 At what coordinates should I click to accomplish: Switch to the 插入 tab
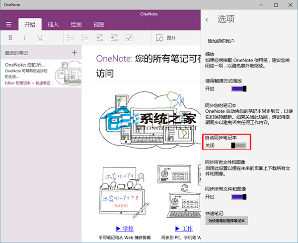[x=53, y=24]
